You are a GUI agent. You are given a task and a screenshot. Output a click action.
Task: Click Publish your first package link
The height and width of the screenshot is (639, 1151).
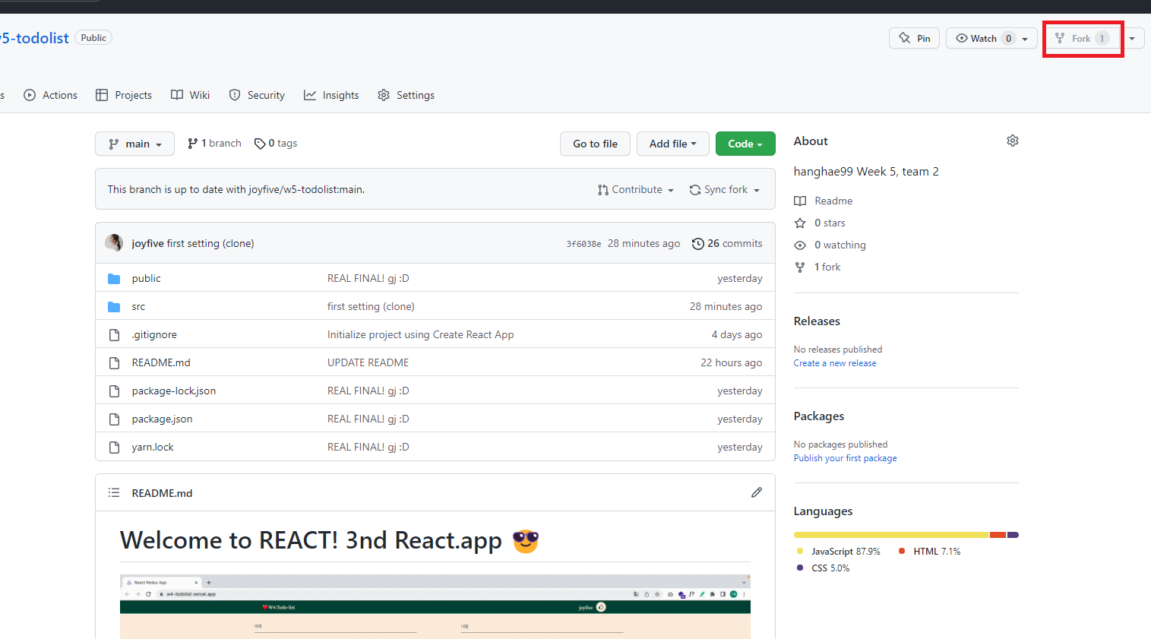[x=845, y=458]
